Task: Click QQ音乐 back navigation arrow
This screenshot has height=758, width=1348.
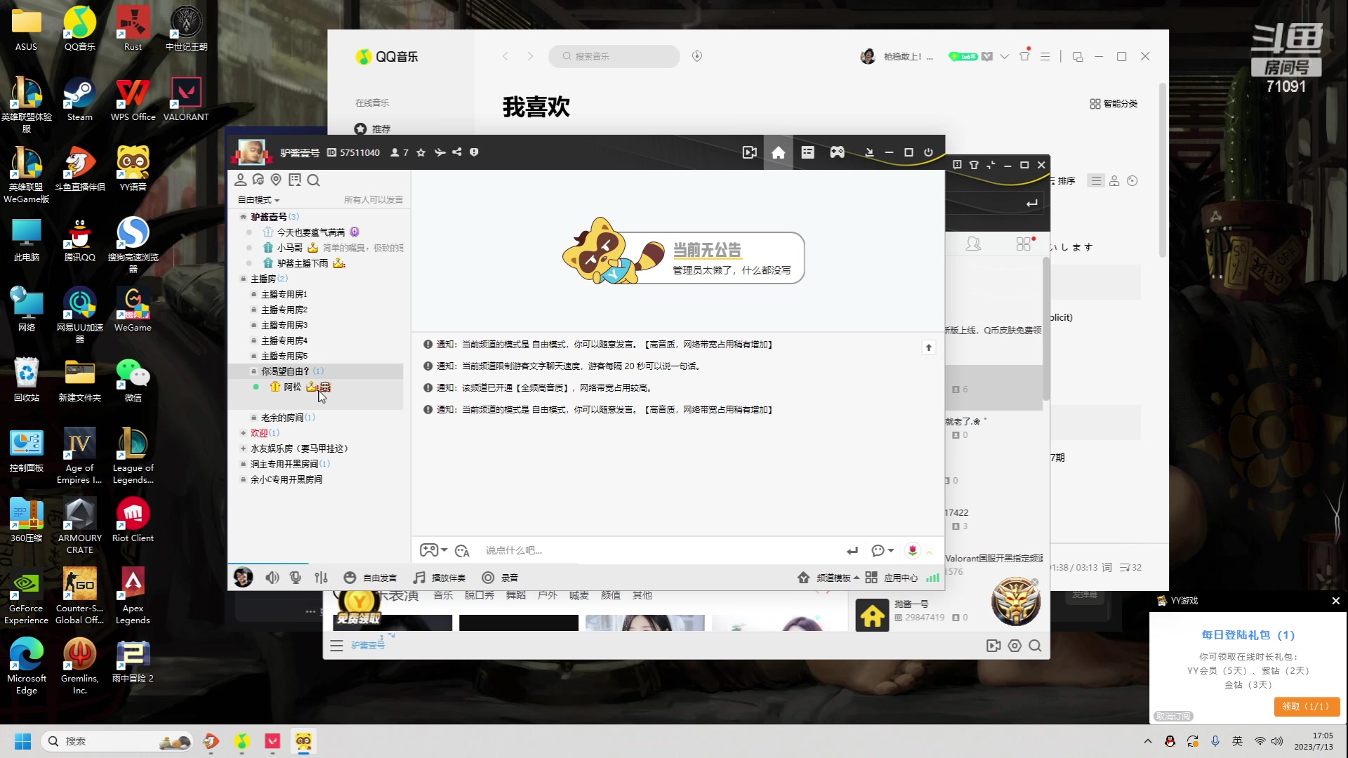Action: coord(505,56)
